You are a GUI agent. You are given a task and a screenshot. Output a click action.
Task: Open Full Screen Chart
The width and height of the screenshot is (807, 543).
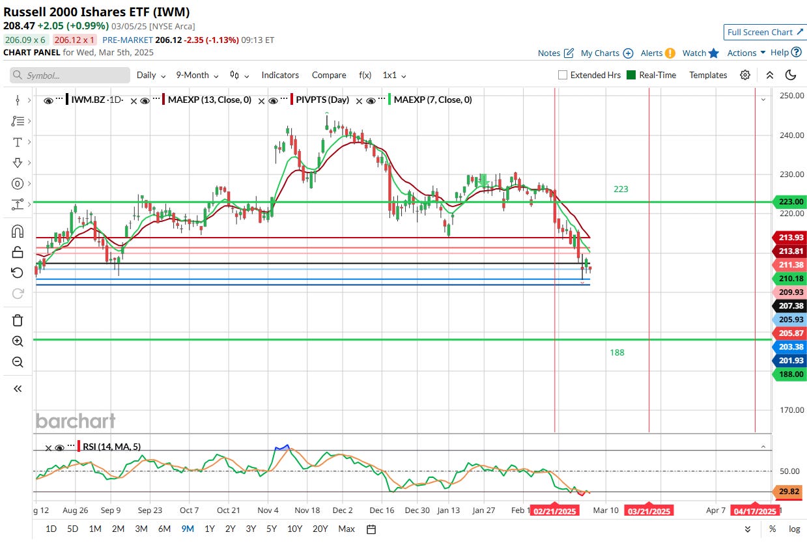pyautogui.click(x=764, y=32)
